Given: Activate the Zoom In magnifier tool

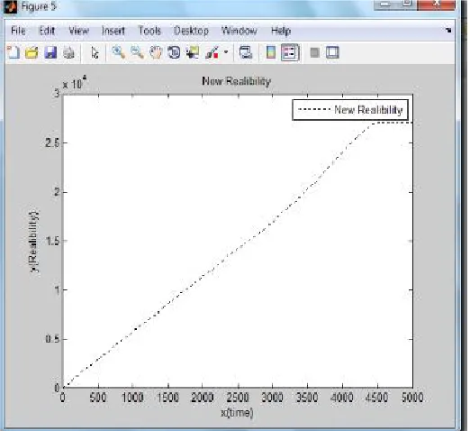Looking at the screenshot, I should tap(119, 53).
